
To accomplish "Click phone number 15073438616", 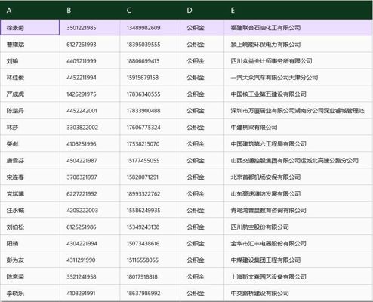I will 150,244.
